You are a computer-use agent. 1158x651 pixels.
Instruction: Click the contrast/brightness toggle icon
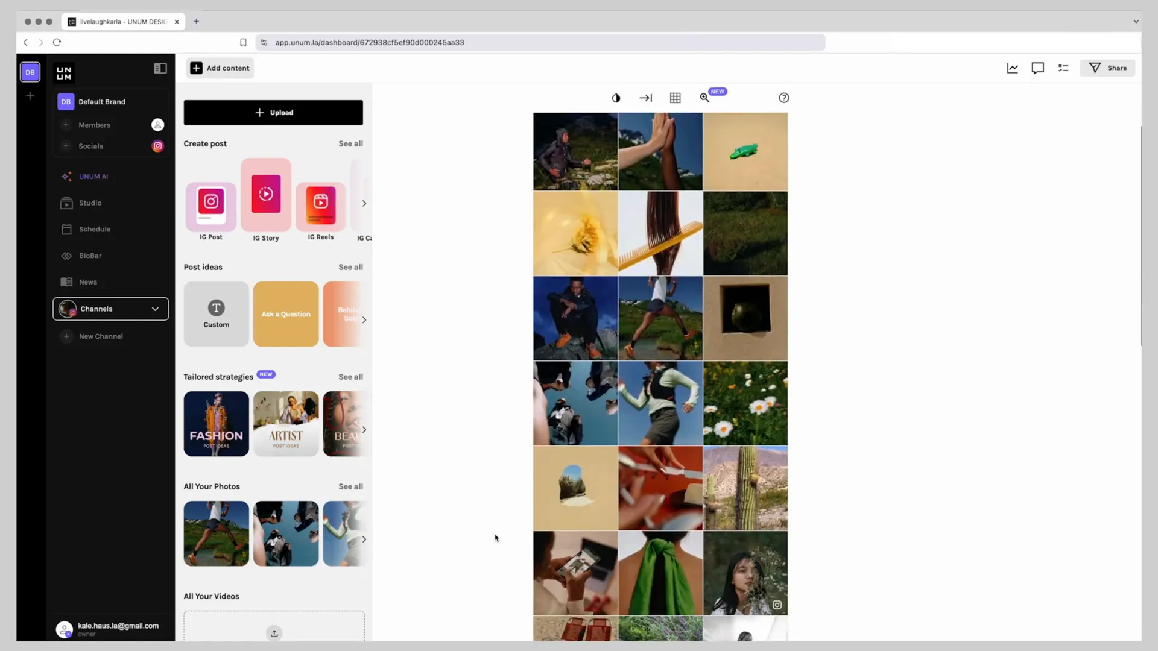coord(616,97)
